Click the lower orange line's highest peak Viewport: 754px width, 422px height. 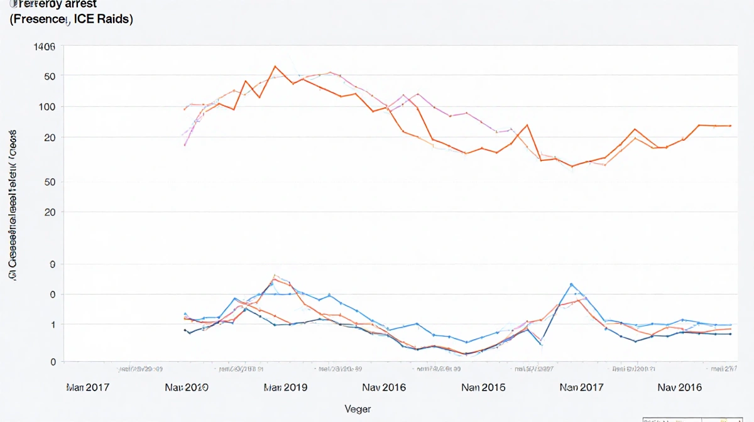[x=275, y=279]
